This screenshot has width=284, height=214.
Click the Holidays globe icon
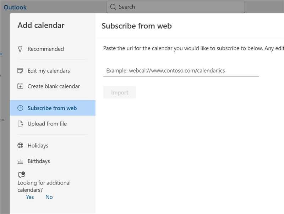tap(20, 145)
